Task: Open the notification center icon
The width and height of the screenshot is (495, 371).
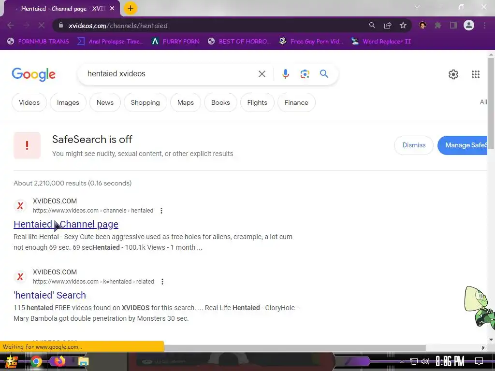Action: (479, 361)
